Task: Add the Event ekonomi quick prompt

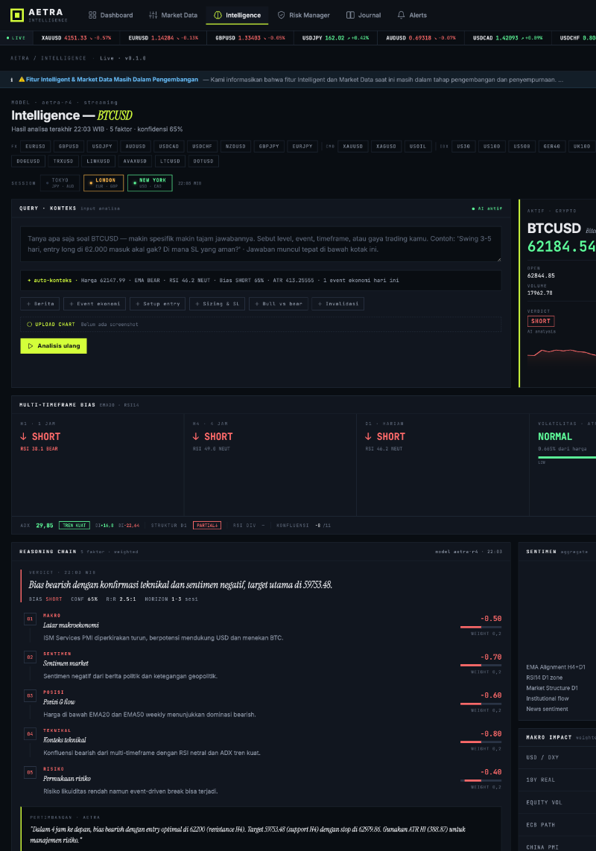Action: pyautogui.click(x=95, y=304)
